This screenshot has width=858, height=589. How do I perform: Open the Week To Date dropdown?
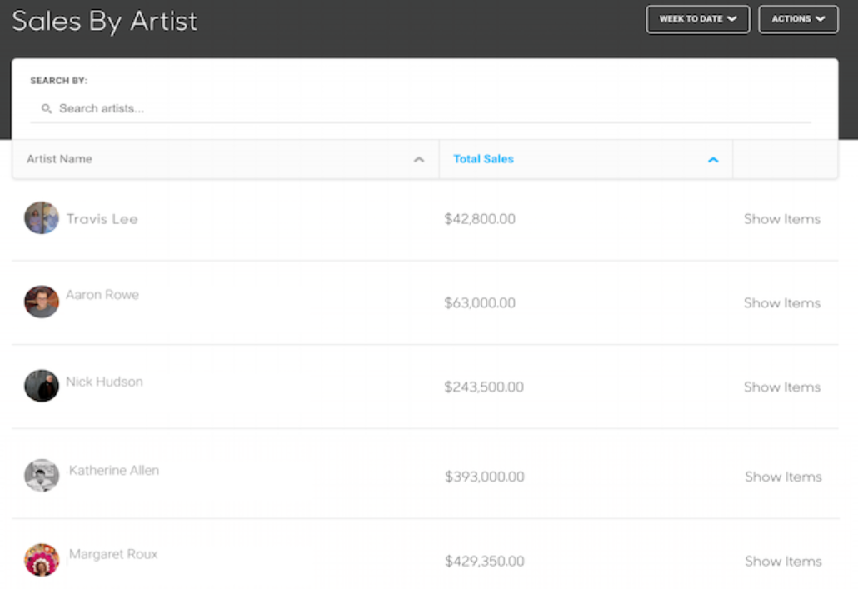[x=697, y=19]
